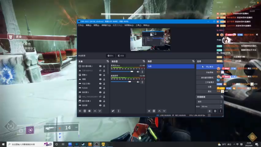The width and height of the screenshot is (261, 147).
Task: Show the hidden 文本 (GDI+) 2 source
Action: tap(100, 71)
